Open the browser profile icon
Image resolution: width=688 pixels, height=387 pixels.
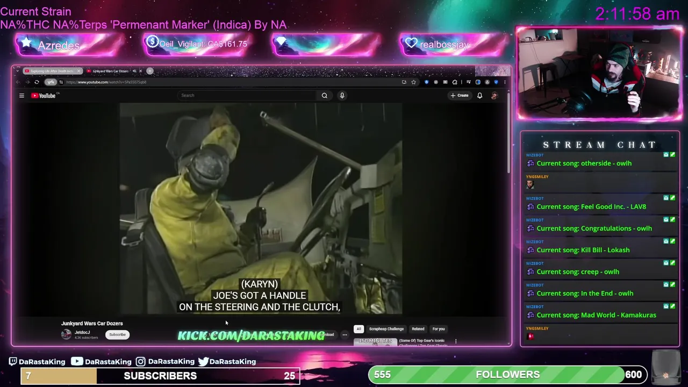(x=487, y=82)
